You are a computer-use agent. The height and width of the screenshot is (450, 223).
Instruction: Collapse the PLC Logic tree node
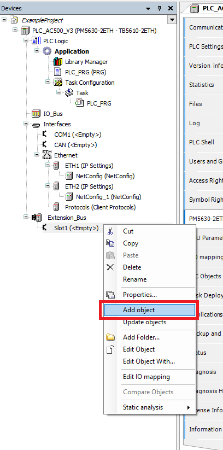[x=26, y=41]
